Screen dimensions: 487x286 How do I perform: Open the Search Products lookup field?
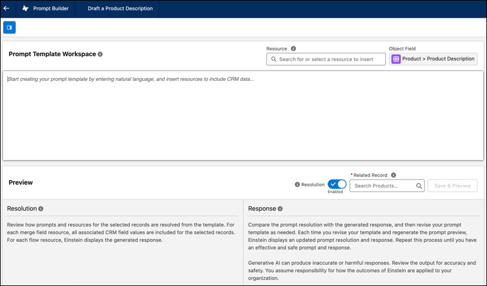[382, 186]
